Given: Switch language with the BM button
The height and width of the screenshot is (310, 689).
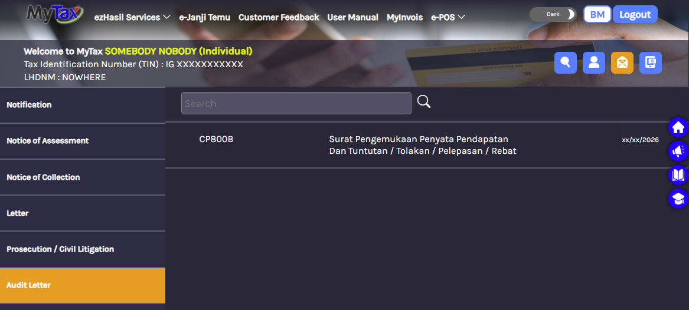Looking at the screenshot, I should click(597, 15).
